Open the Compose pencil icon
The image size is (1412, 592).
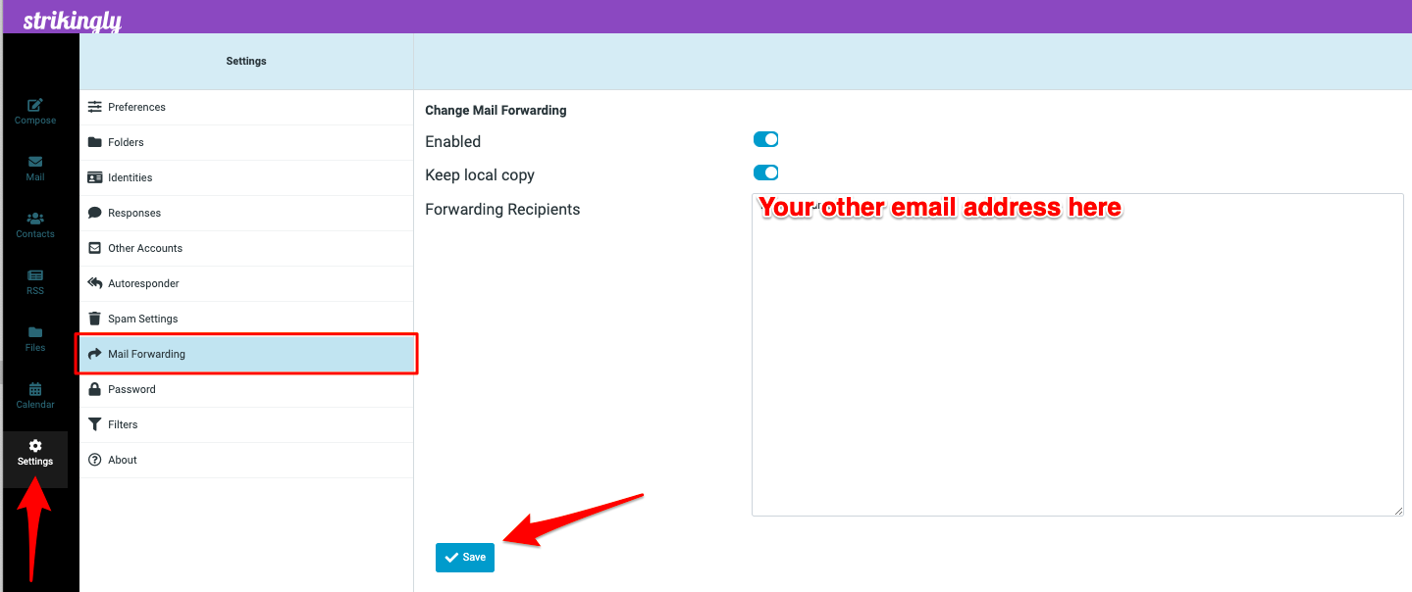(35, 105)
